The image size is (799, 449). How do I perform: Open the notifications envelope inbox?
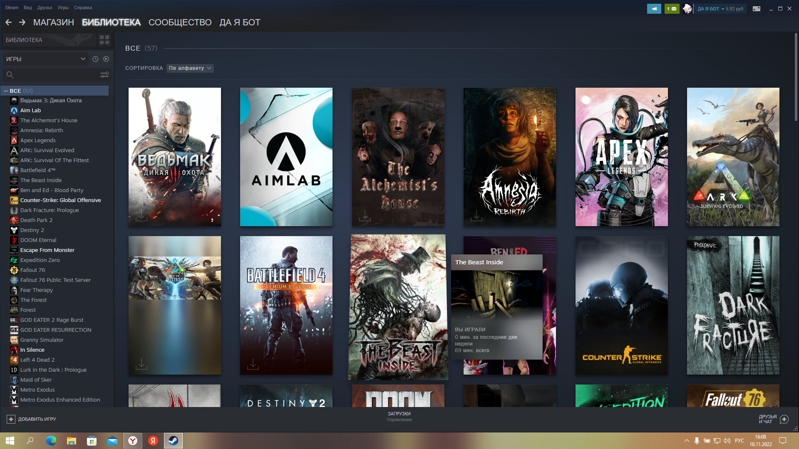(672, 9)
